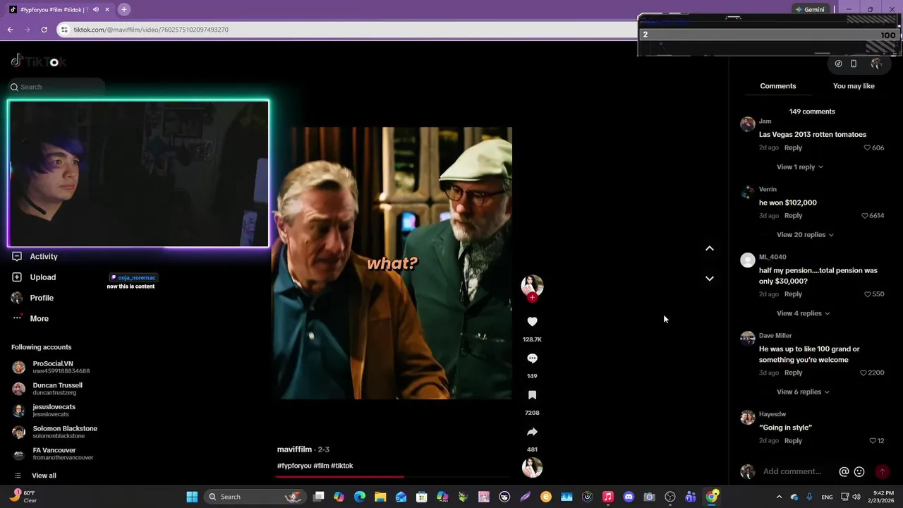
Task: Open the mavifilm creator avatar beside the video
Action: 532,285
